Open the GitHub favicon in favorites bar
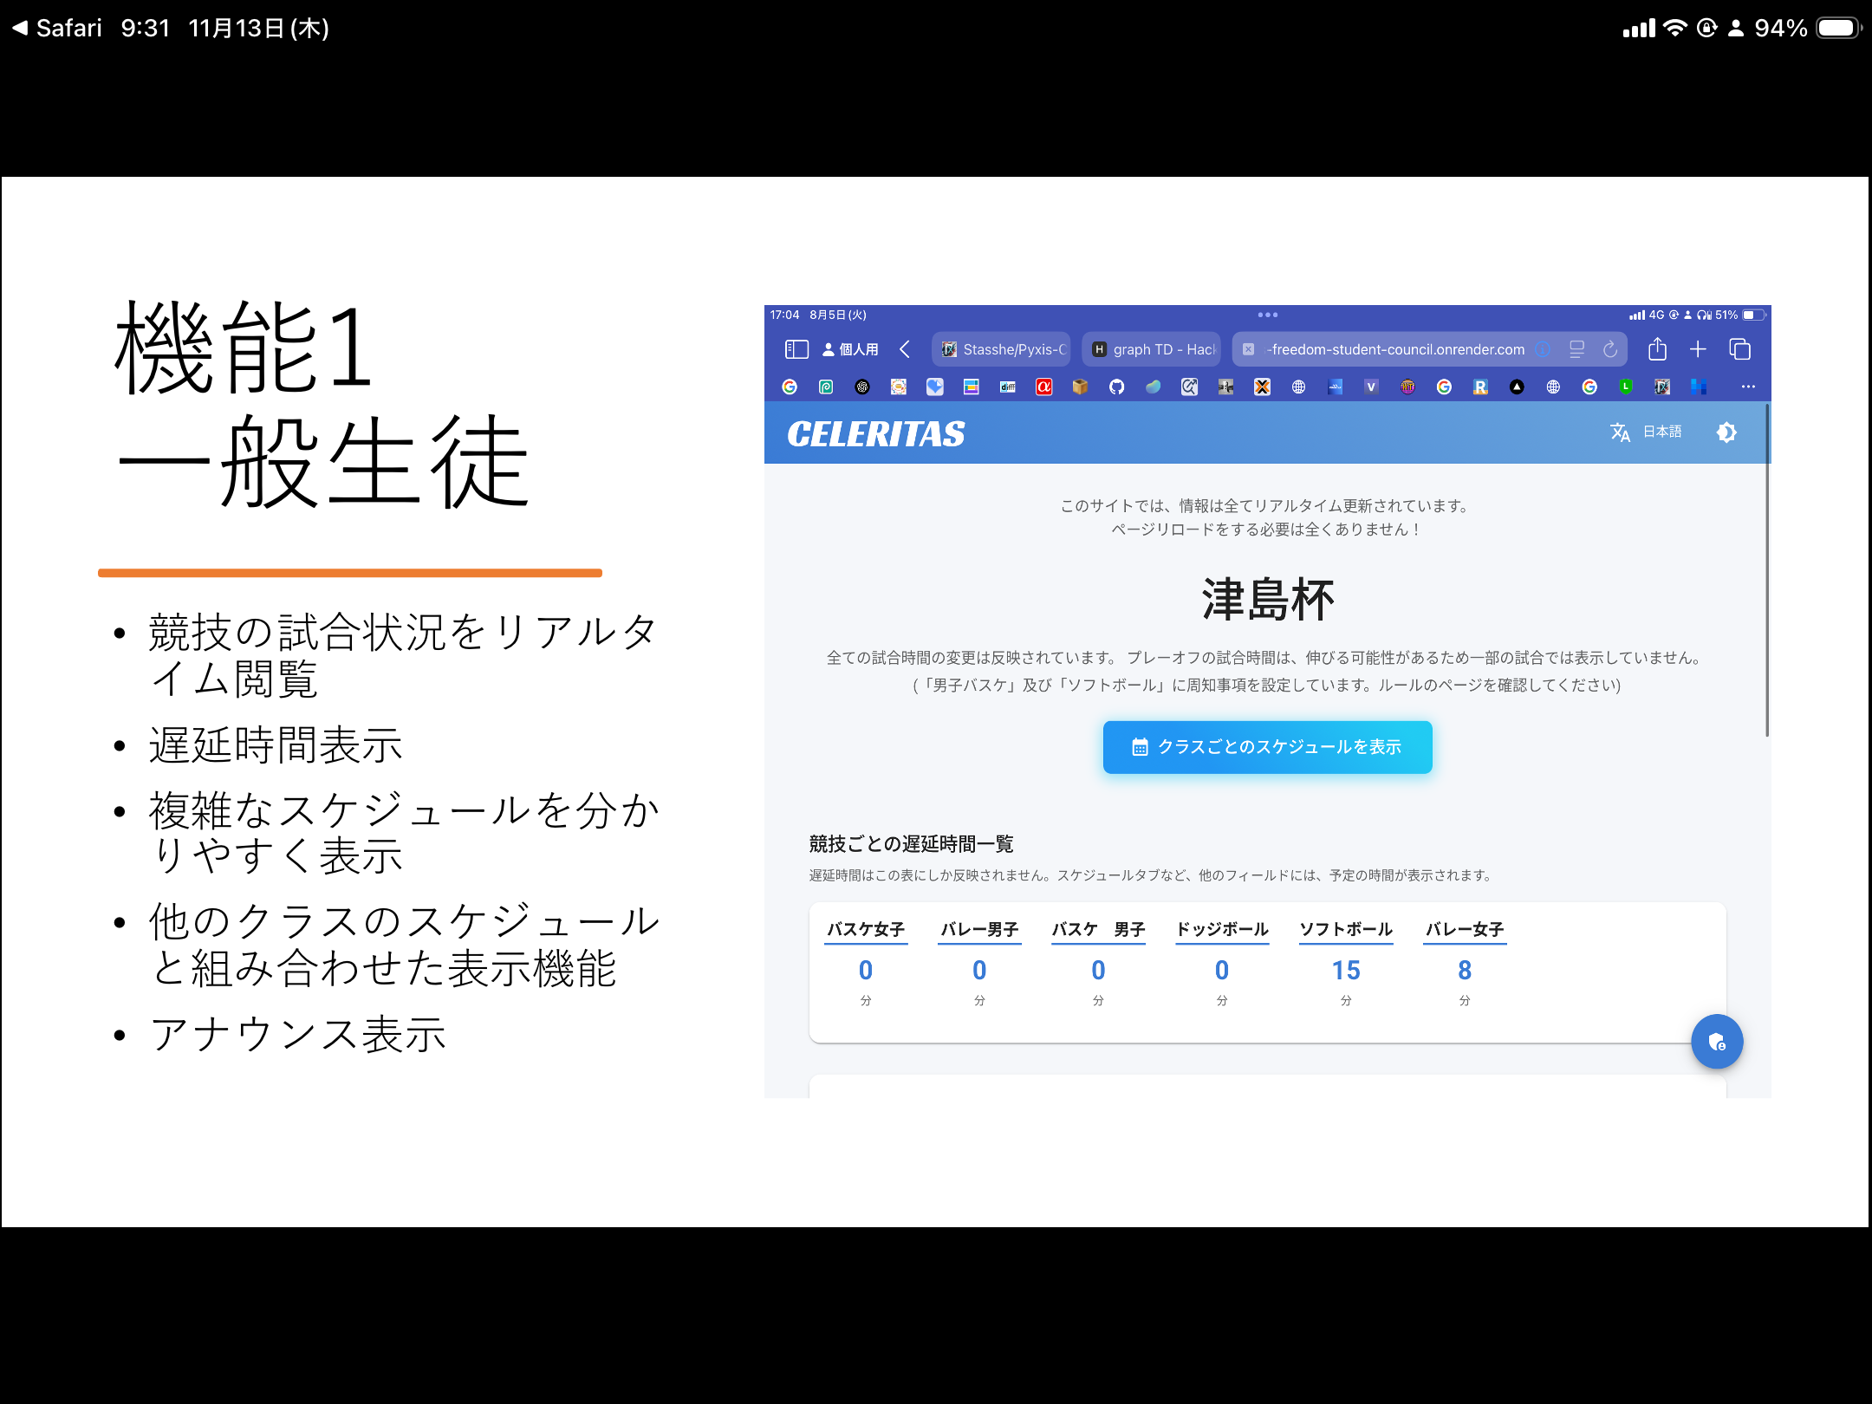1872x1404 pixels. (x=1116, y=387)
